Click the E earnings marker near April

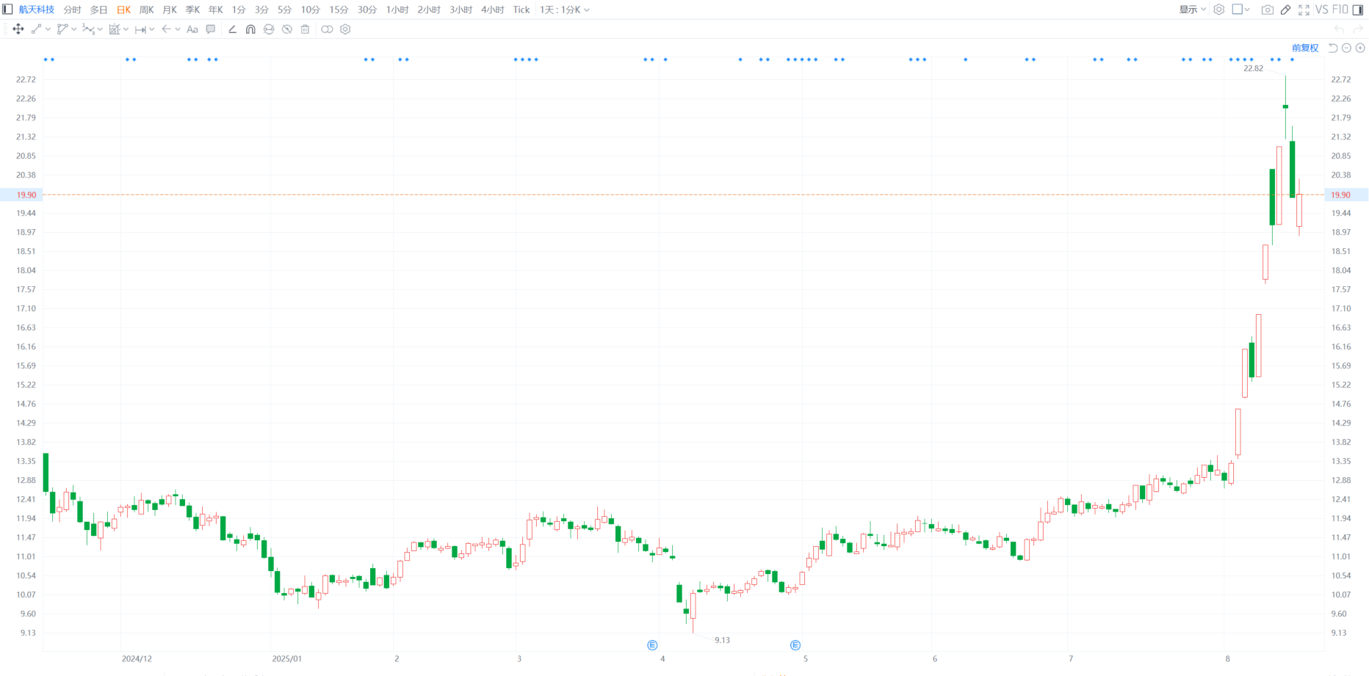tap(652, 645)
